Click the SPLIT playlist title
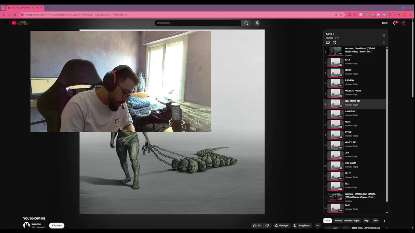Image resolution: width=415 pixels, height=233 pixels. (330, 34)
